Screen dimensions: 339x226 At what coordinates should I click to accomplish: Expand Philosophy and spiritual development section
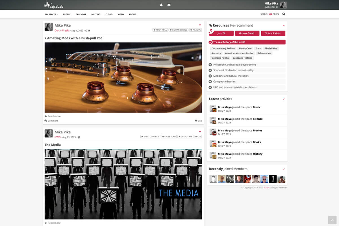[x=210, y=65]
